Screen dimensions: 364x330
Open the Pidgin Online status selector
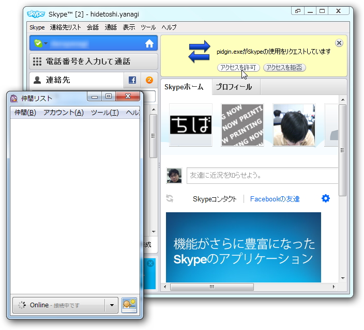pos(65,305)
